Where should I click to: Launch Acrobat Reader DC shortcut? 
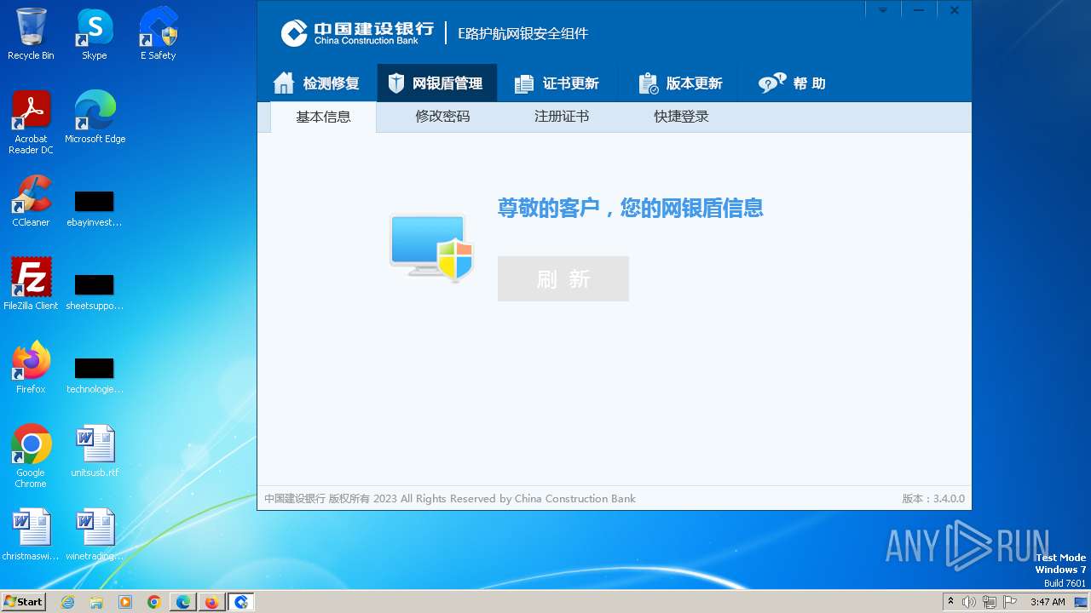[31, 123]
